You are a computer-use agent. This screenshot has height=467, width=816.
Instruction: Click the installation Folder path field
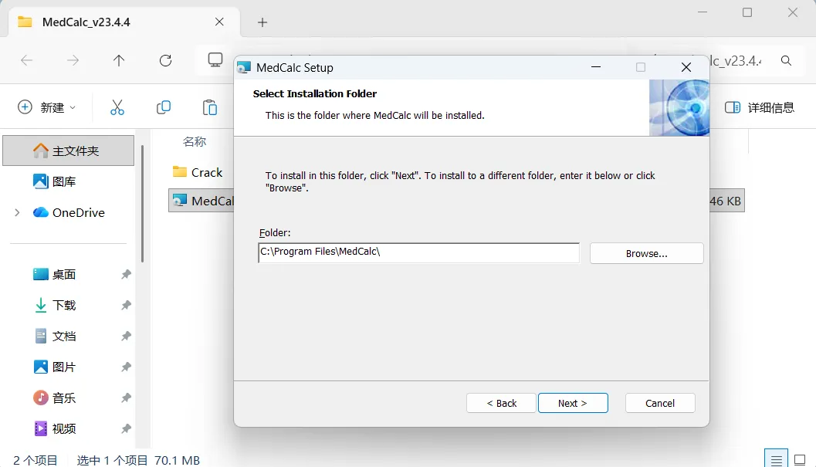(x=419, y=252)
